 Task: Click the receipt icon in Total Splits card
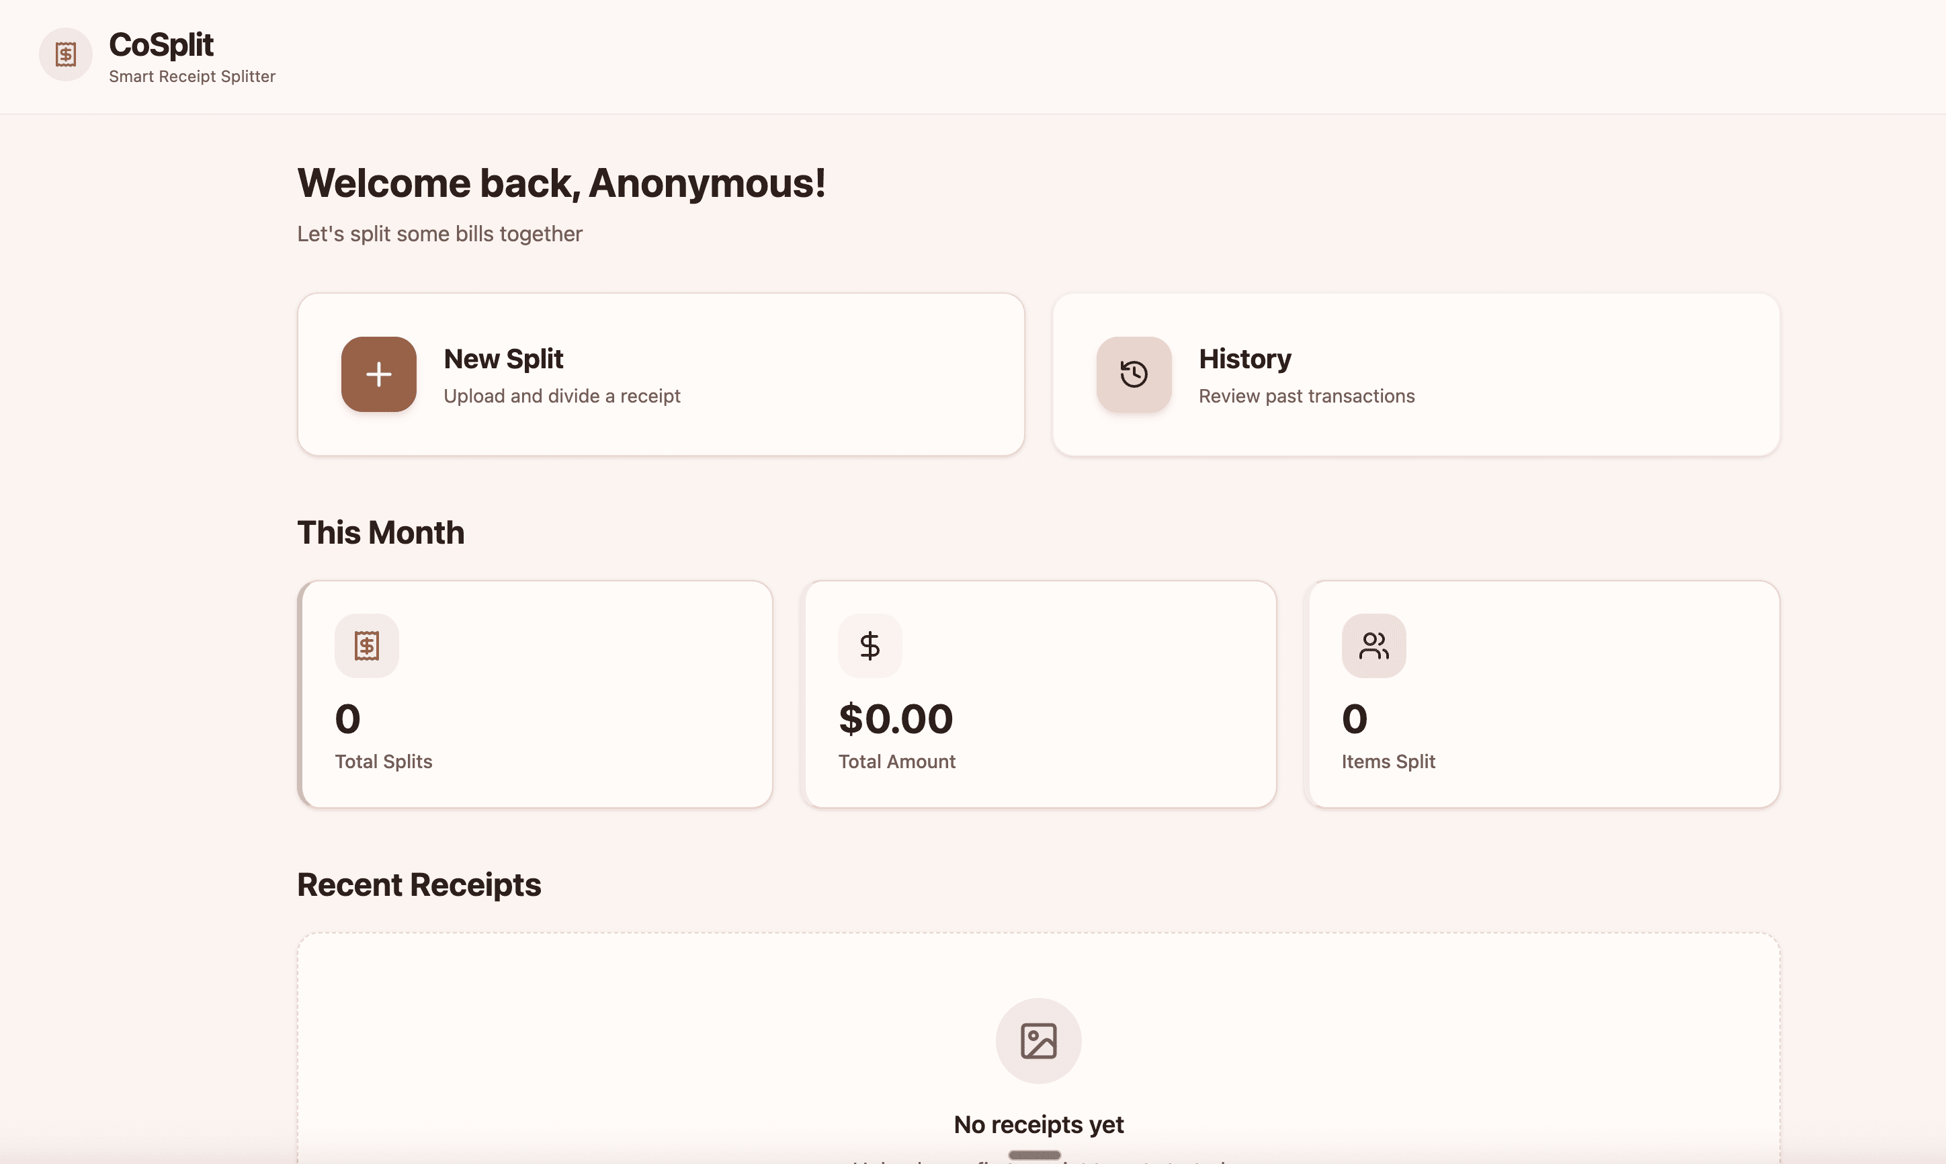366,646
